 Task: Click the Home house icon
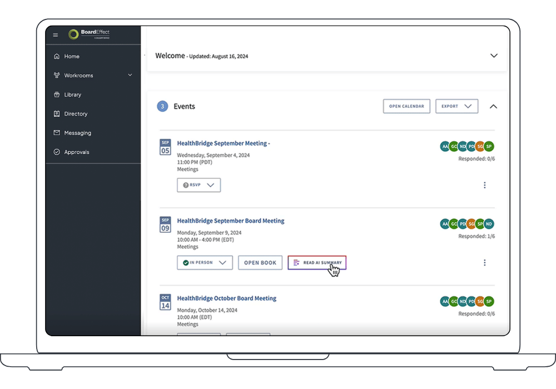[x=57, y=56]
